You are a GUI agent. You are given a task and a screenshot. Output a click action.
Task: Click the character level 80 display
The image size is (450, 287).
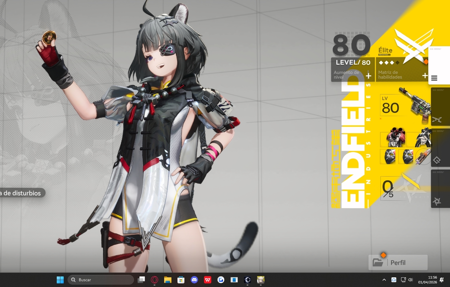pos(352,45)
